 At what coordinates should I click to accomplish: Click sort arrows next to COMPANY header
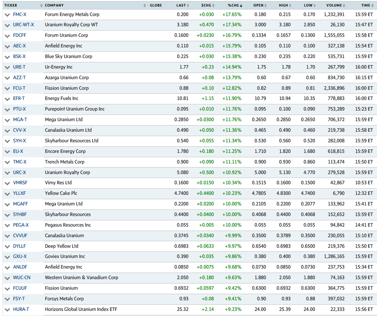145,5
